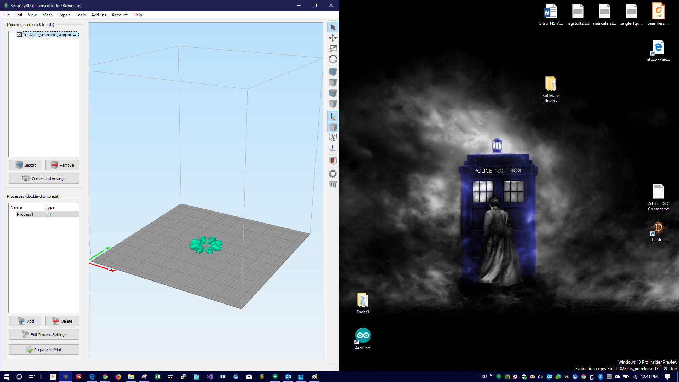Screen dimensions: 679x382
Task: Unmute via the tray volume icon
Action: pos(541,377)
